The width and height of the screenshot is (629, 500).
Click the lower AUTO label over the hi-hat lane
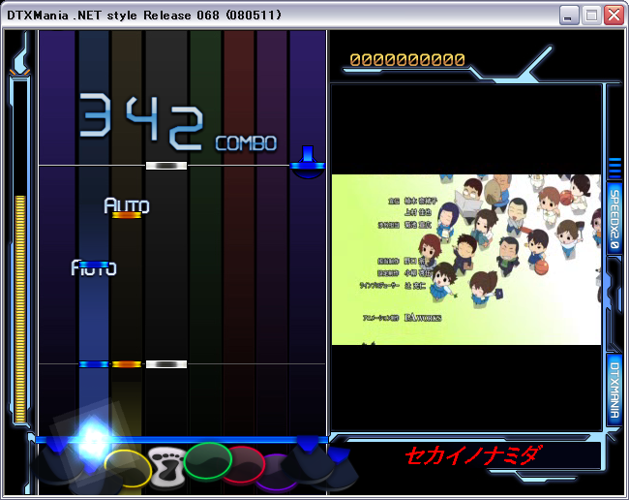pyautogui.click(x=94, y=267)
